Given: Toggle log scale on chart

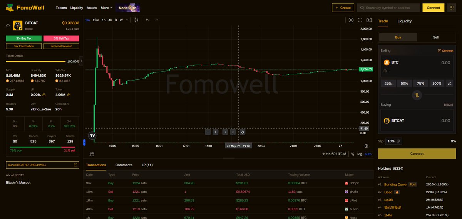Looking at the screenshot, I should pyautogui.click(x=360, y=154).
